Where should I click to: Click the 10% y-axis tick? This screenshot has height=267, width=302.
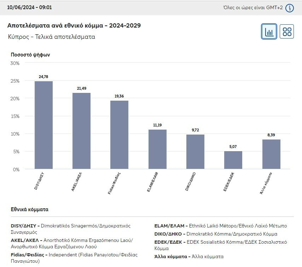[15, 134]
